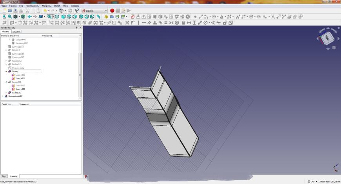Click the FRONT face of navigation cube
341x184 pixels.
[328, 38]
